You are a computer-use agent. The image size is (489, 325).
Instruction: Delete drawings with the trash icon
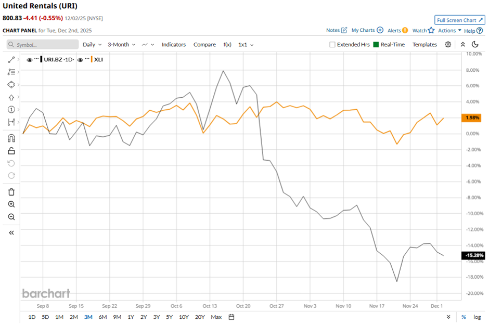point(11,192)
